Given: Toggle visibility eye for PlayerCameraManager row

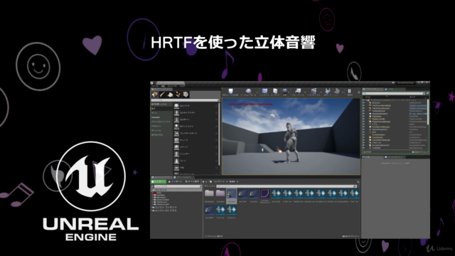Looking at the screenshot, I should (x=363, y=122).
